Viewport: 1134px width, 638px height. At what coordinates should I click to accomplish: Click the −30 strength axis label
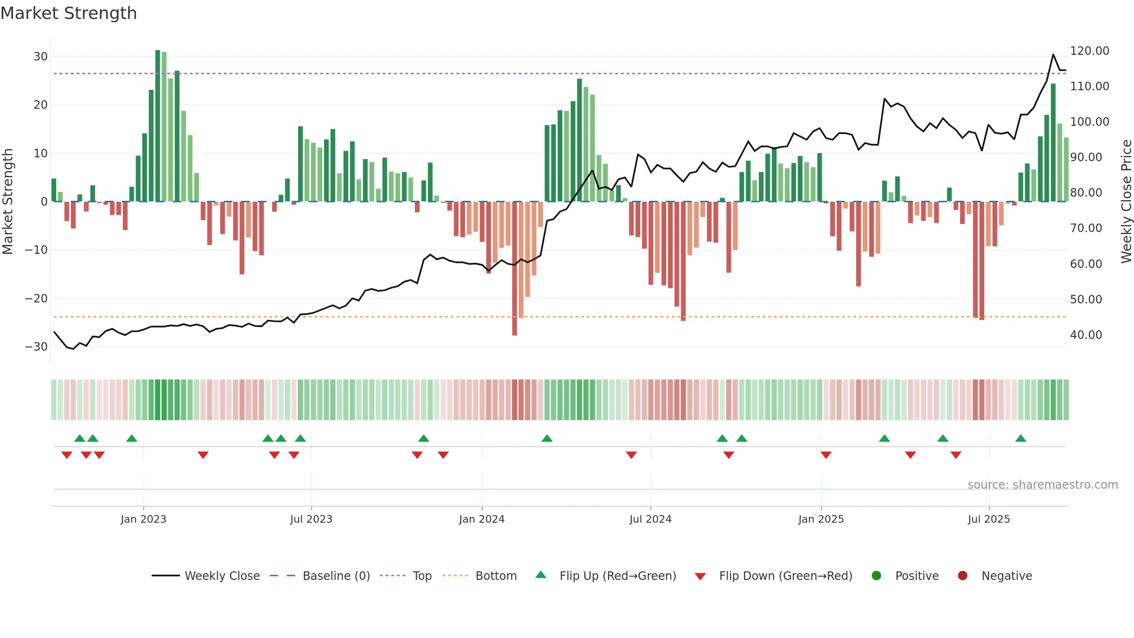pyautogui.click(x=36, y=347)
